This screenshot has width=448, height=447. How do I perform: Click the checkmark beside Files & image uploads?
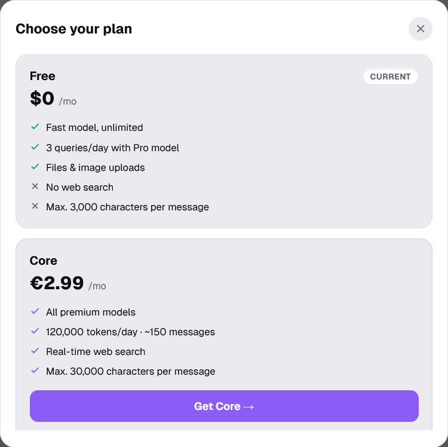coord(35,167)
